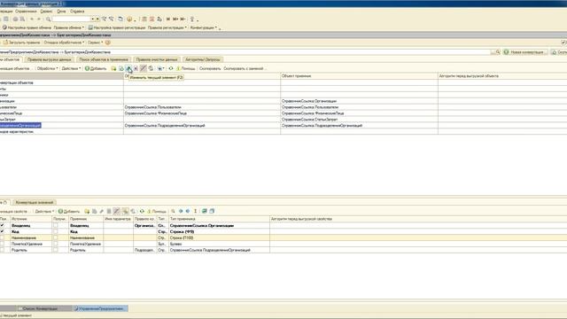Click the sort order icon in properties toolbar
The image size is (567, 319).
point(195,211)
